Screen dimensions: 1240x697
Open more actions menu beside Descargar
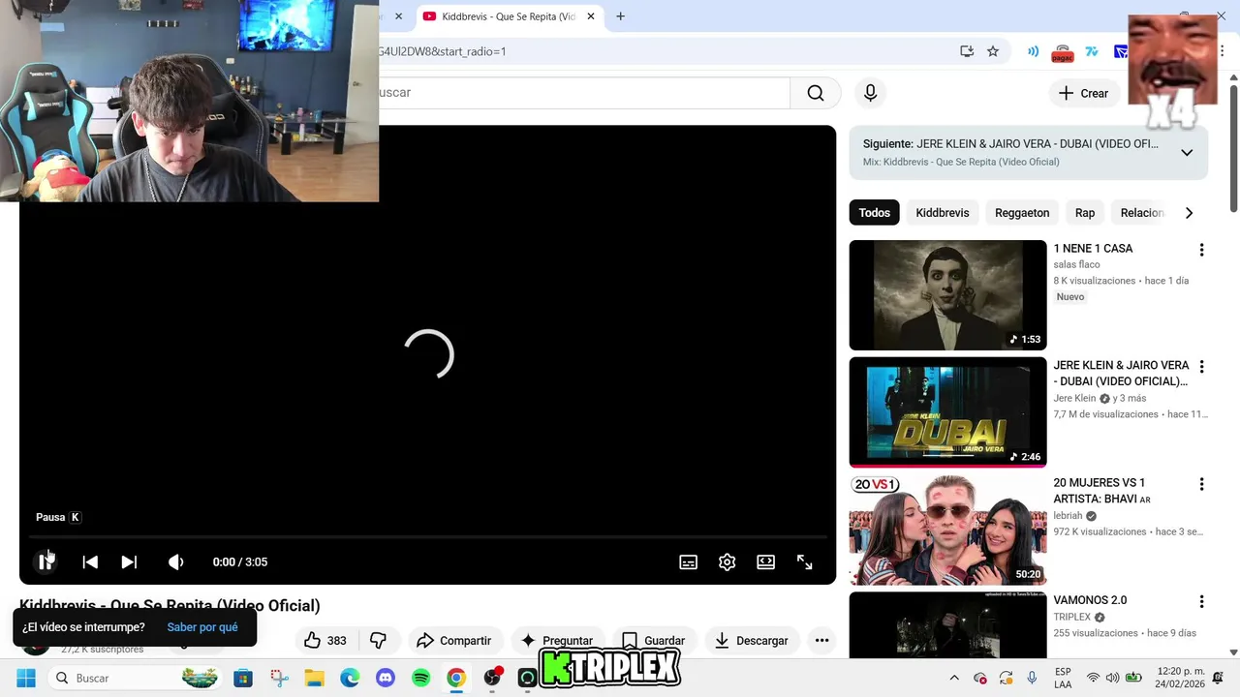(821, 641)
